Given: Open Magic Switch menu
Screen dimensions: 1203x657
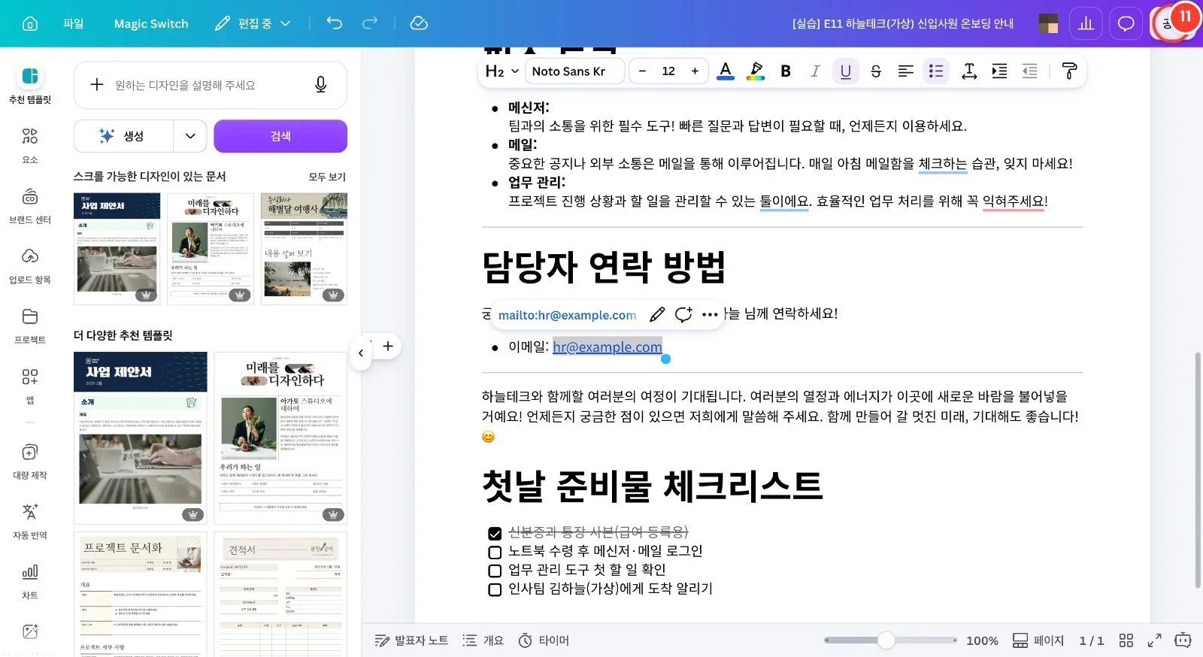Looking at the screenshot, I should coord(151,23).
